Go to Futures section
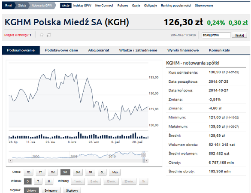Image resolution: width=251 pixels, height=193 pixels. coord(123,6)
